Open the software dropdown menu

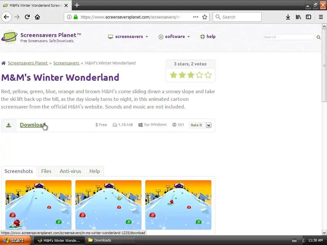tap(174, 37)
